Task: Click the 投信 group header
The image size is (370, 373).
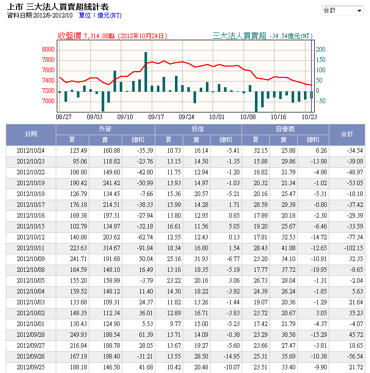Action: click(198, 129)
